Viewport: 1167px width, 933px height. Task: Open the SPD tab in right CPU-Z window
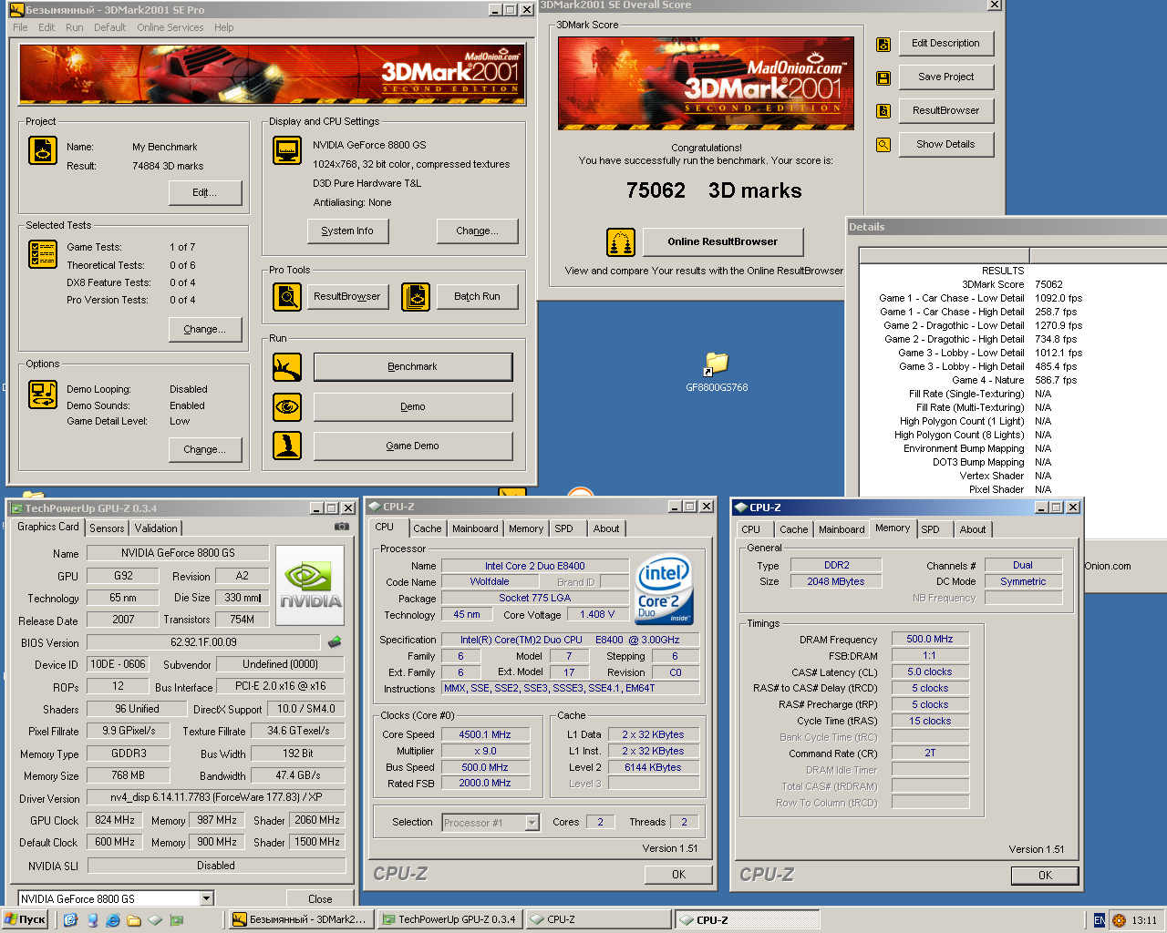tap(930, 529)
